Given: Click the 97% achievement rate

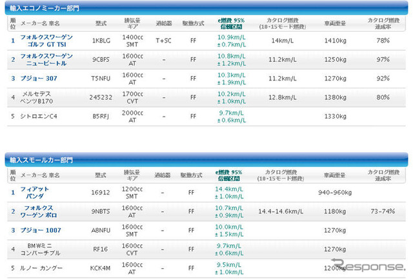Looking at the screenshot, I should coord(383,59).
